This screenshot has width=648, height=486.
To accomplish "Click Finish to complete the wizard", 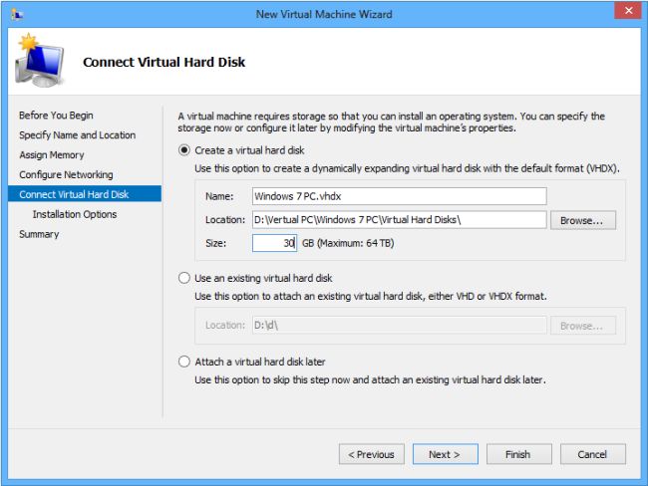I will click(x=519, y=454).
